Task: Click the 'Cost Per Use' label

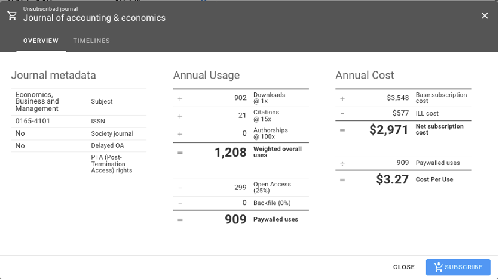Action: point(434,179)
